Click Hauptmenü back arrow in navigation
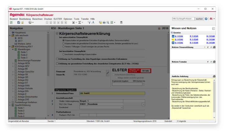 (x=13, y=32)
